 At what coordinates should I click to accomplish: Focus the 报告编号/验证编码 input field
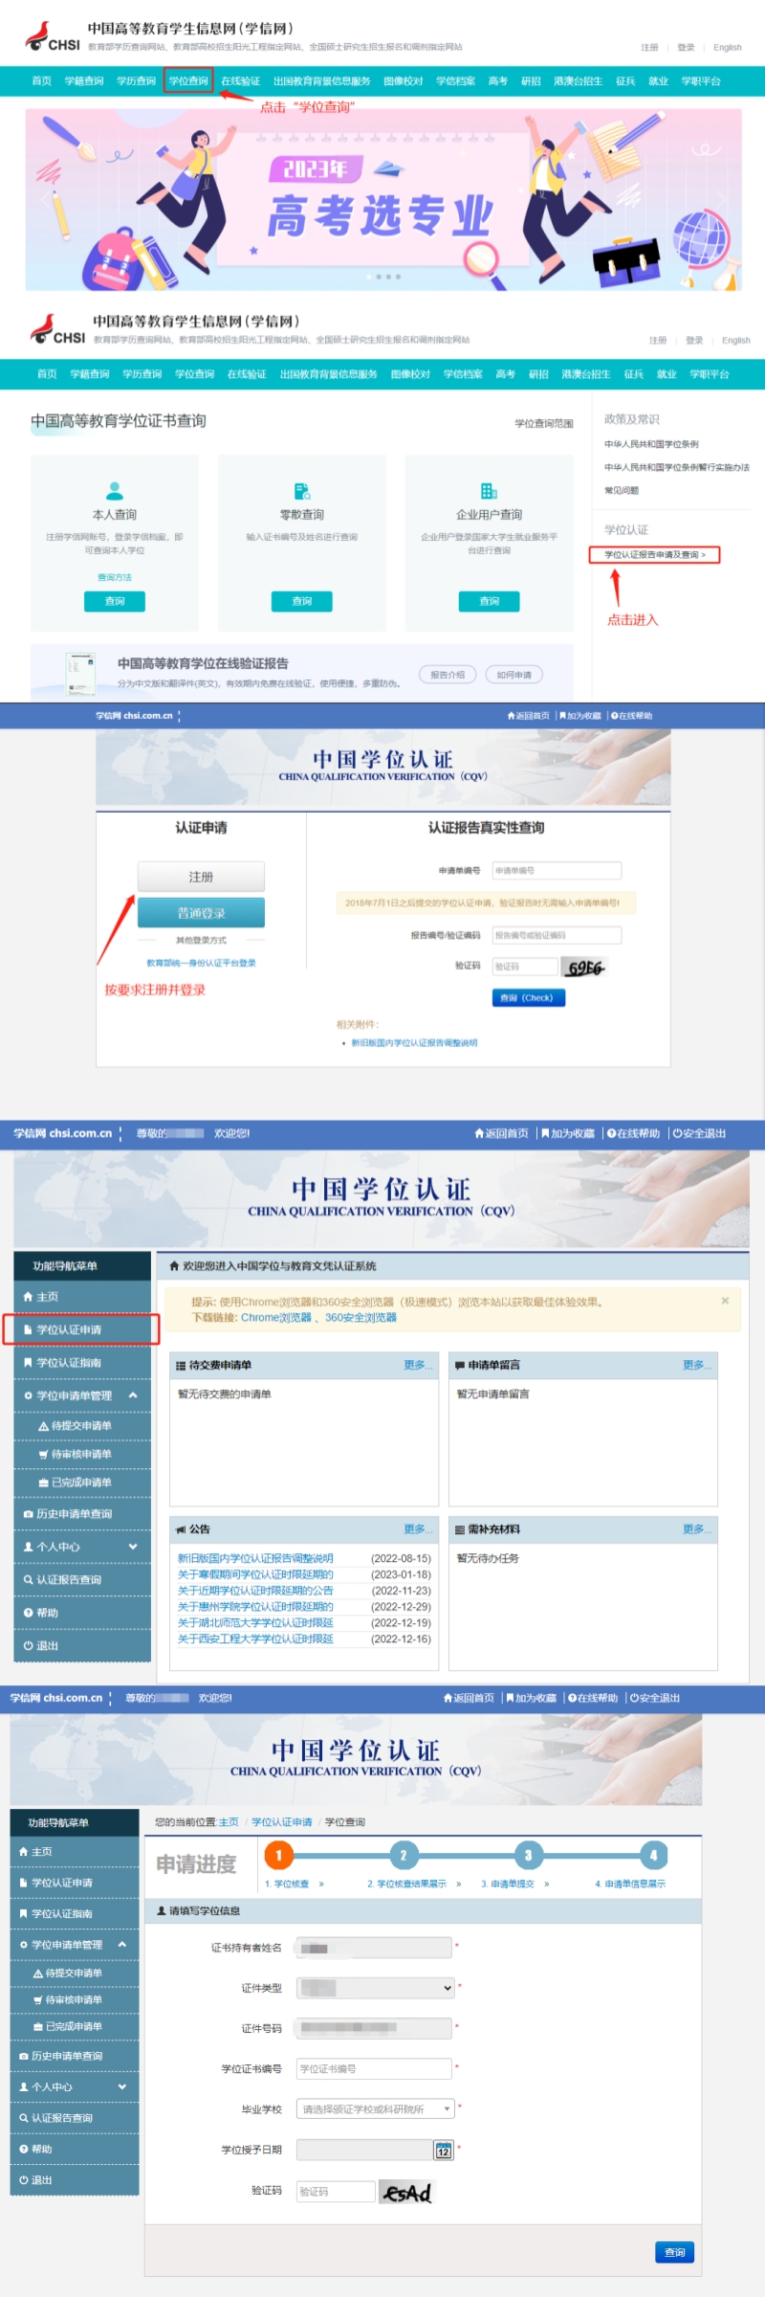[557, 935]
